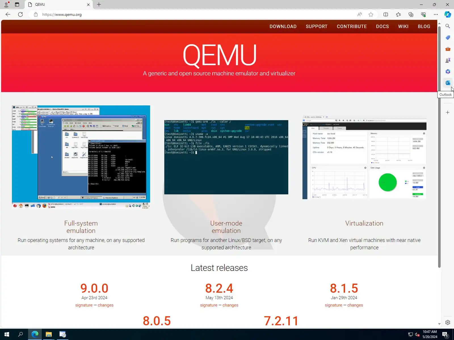Open the Favorites list

(x=398, y=14)
